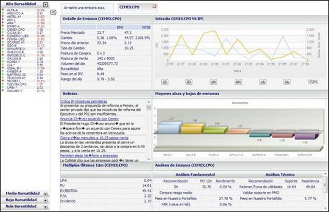
Task: Select the 1D chart range button
Action: coord(165,82)
